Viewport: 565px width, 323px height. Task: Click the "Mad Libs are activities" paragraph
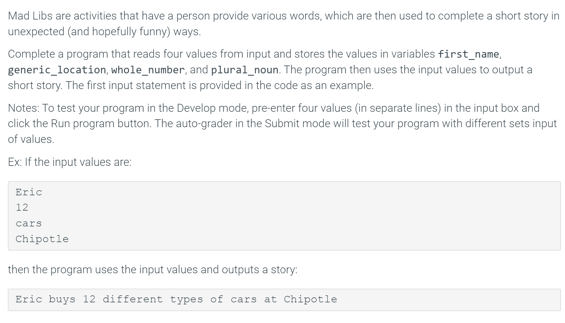point(284,24)
